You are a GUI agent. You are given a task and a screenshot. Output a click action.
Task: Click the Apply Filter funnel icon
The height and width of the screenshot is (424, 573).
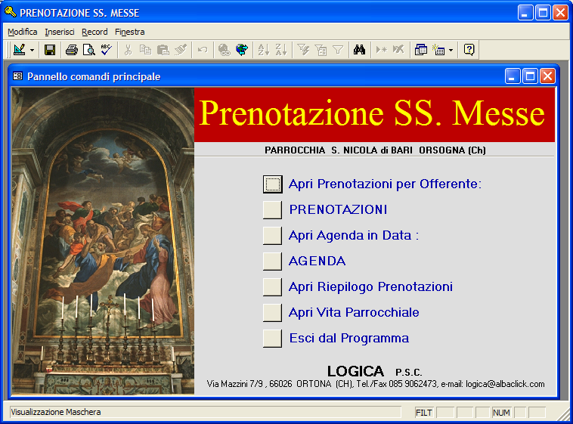click(339, 49)
